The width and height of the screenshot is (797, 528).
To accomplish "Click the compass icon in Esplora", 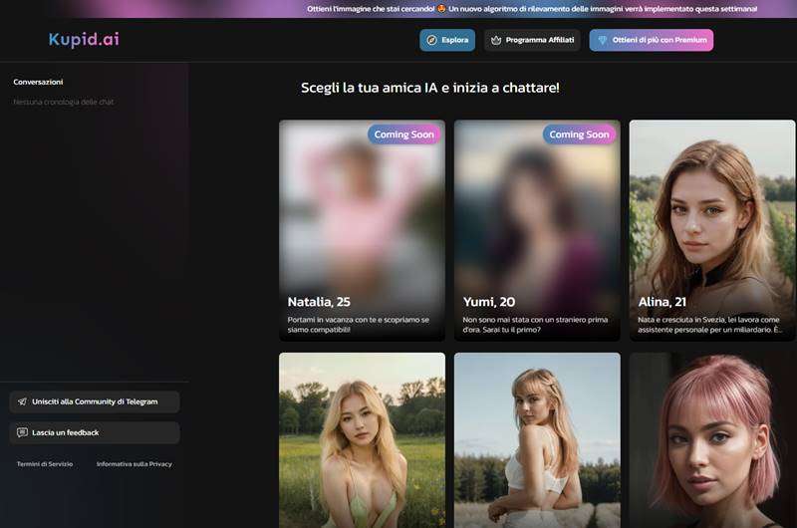I will coord(431,40).
